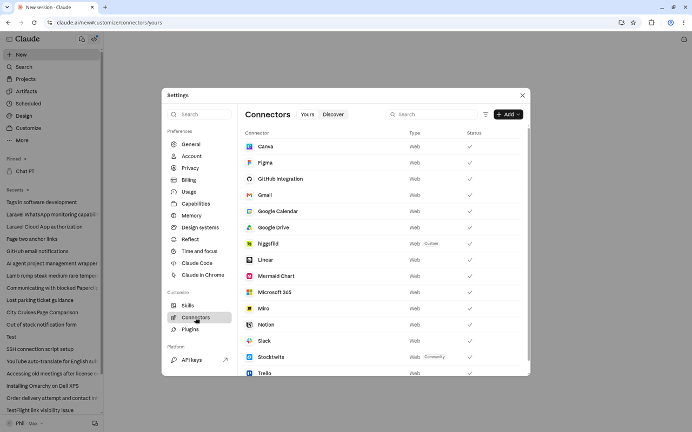The width and height of the screenshot is (692, 432).
Task: Click the Microsoft 365 icon
Action: pyautogui.click(x=249, y=292)
